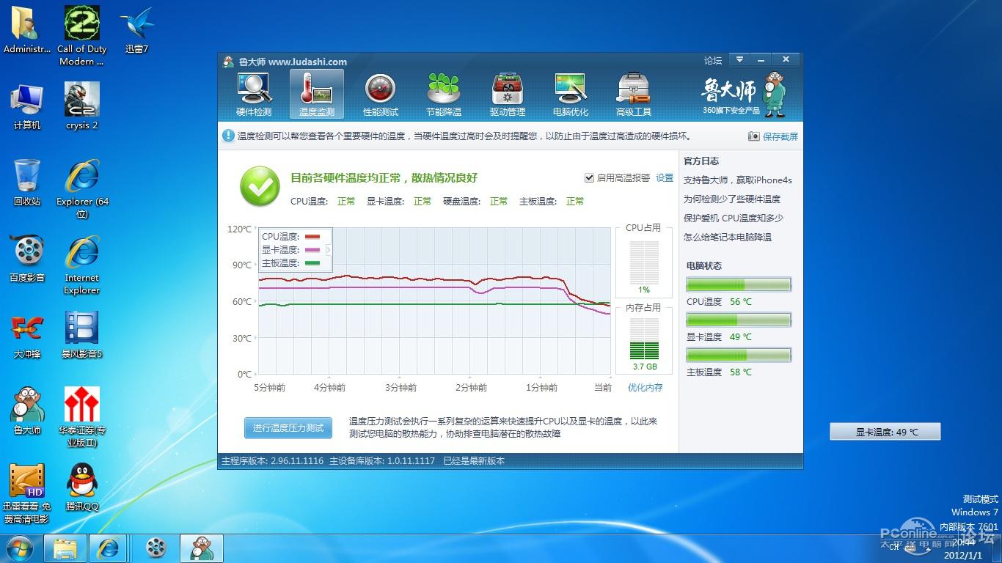Select the Administrator folder desktop icon
The height and width of the screenshot is (563, 1002).
click(27, 30)
